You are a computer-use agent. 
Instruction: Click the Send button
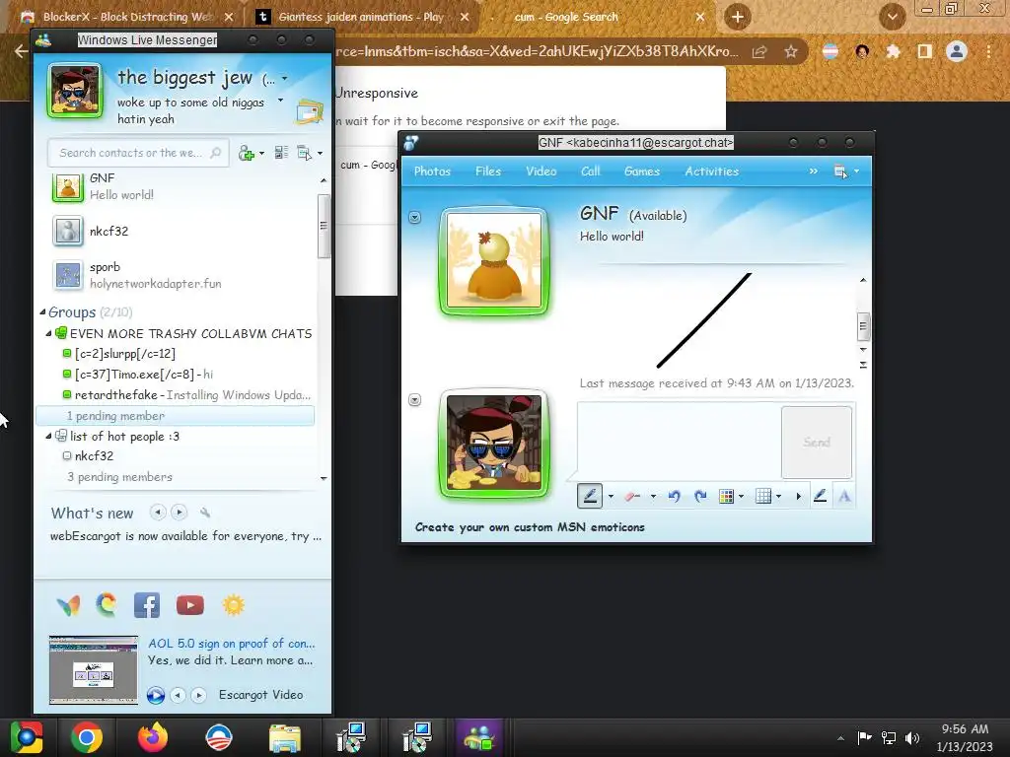[817, 443]
